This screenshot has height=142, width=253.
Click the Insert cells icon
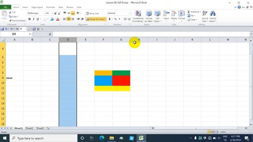pos(166,14)
